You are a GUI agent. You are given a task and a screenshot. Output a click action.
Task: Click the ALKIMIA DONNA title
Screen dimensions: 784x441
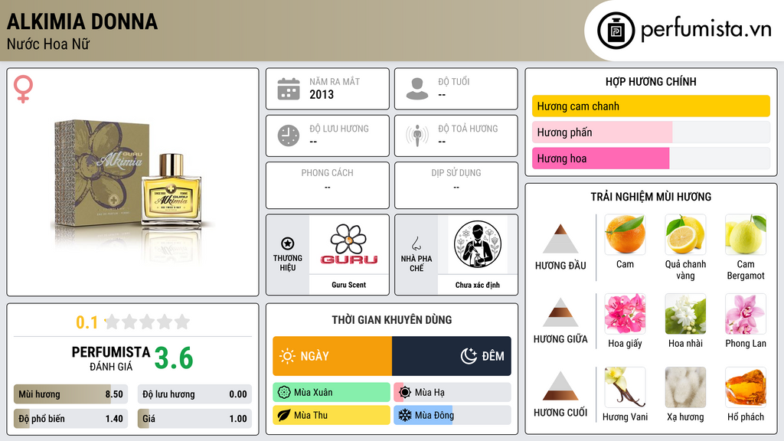[x=82, y=21]
